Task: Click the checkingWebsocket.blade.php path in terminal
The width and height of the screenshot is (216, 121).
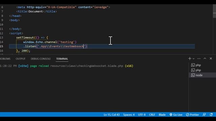Action: (x=87, y=66)
